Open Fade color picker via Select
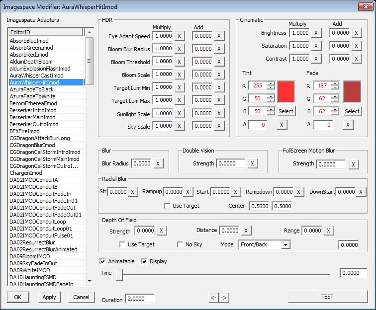 pyautogui.click(x=352, y=111)
